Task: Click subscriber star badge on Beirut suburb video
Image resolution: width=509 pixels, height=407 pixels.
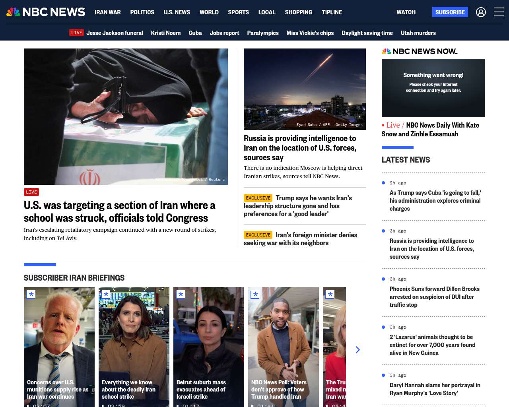Action: pyautogui.click(x=181, y=294)
